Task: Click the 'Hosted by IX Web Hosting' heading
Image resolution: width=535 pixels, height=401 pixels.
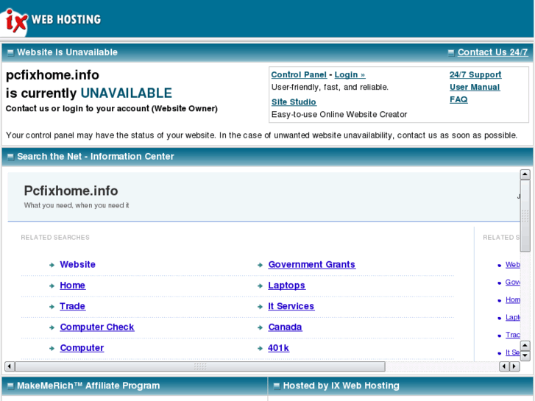Action: tap(341, 386)
